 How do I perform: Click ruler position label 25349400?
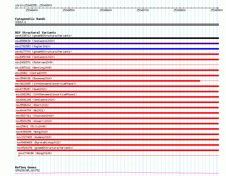pos(32,10)
